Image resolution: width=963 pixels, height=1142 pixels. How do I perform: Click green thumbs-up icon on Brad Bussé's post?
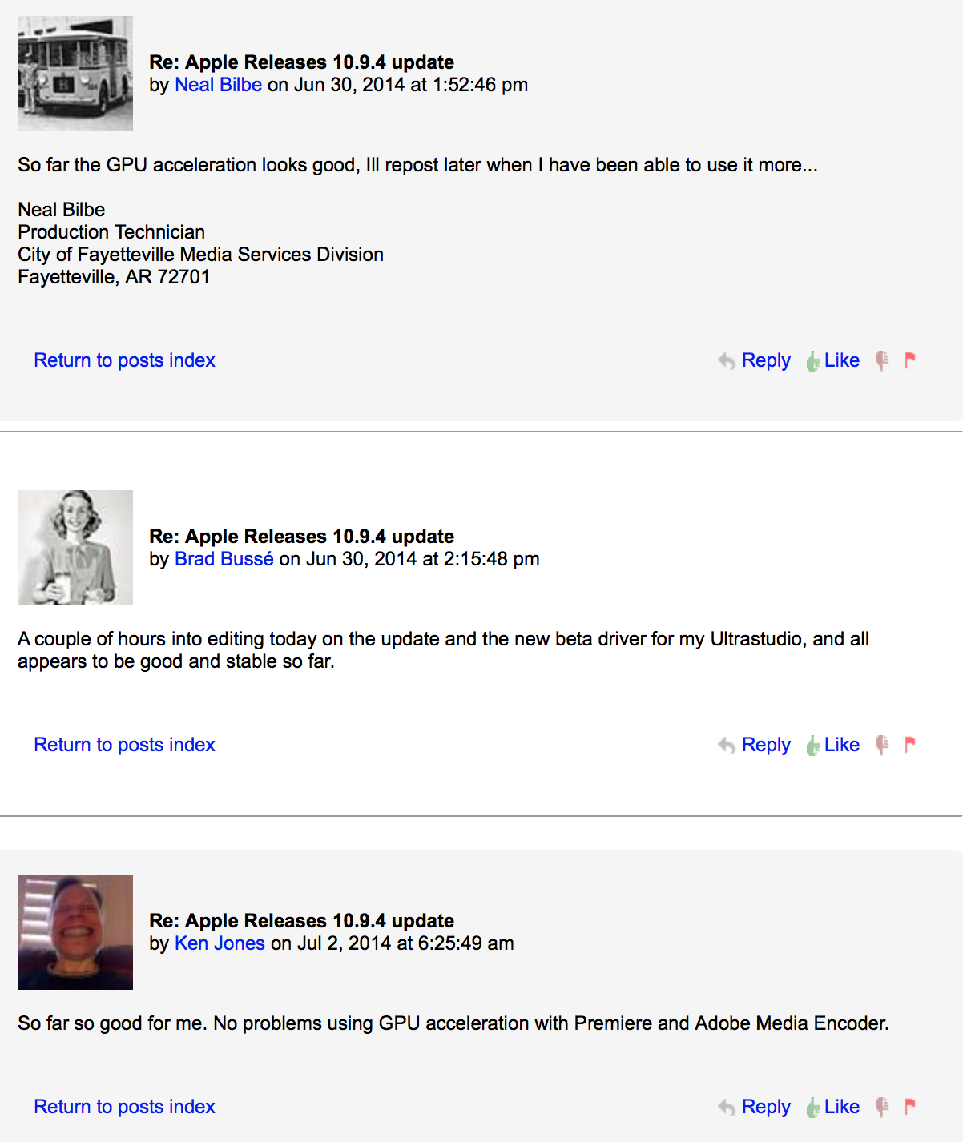[x=812, y=746]
